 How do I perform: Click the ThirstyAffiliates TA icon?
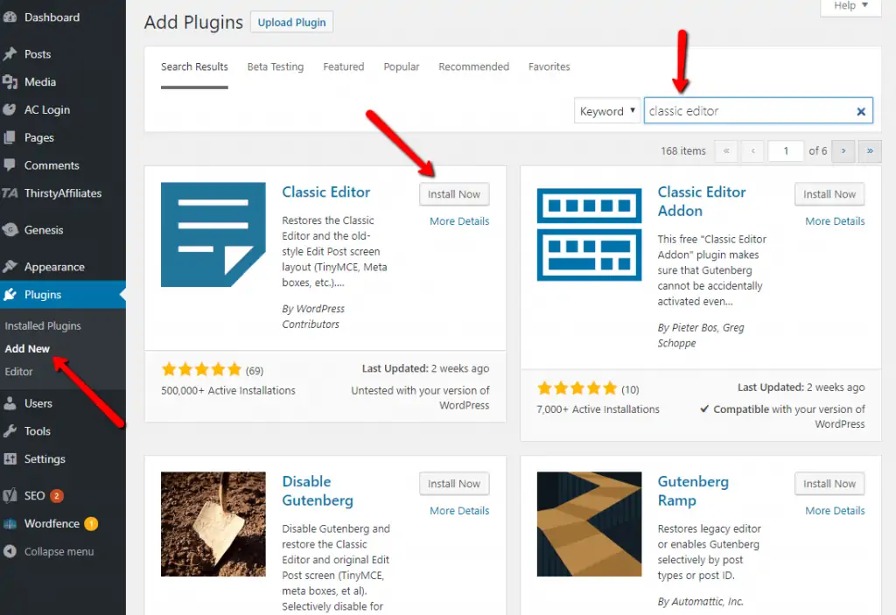[9, 193]
